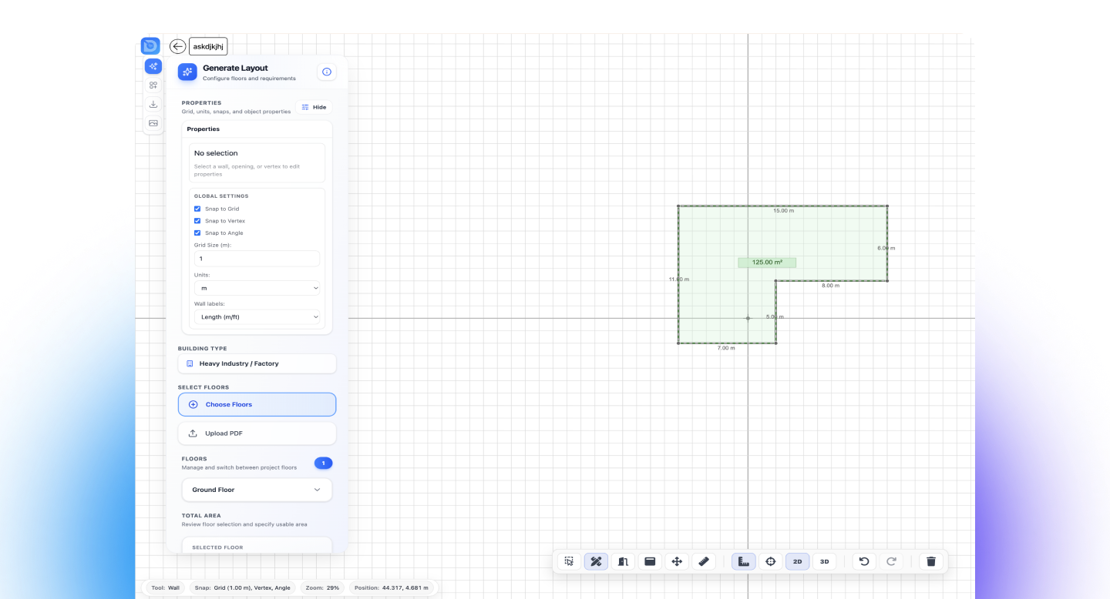Pick the window tool icon
1110x599 pixels.
pyautogui.click(x=650, y=561)
